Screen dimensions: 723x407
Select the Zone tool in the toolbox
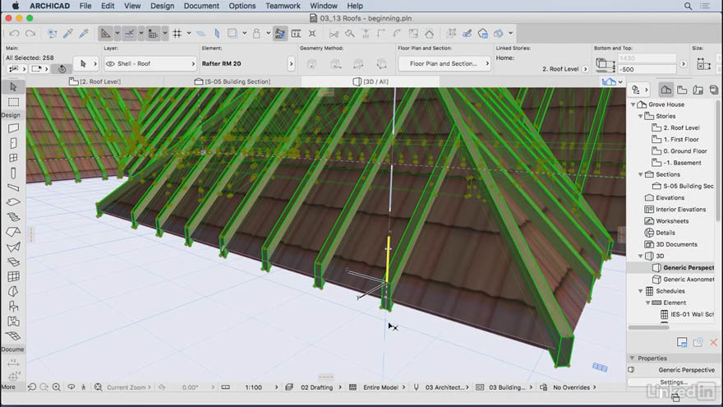13,321
